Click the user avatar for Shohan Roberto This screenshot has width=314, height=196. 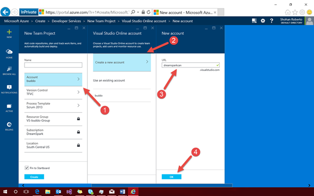[310, 21]
